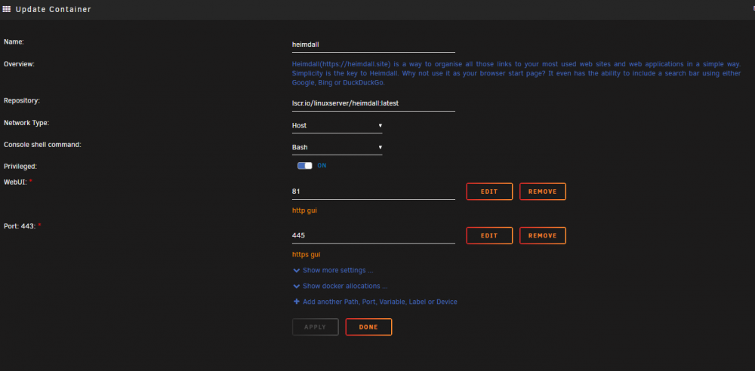This screenshot has width=755, height=371.
Task: Click the 'http gui' description text
Action: pyautogui.click(x=304, y=211)
